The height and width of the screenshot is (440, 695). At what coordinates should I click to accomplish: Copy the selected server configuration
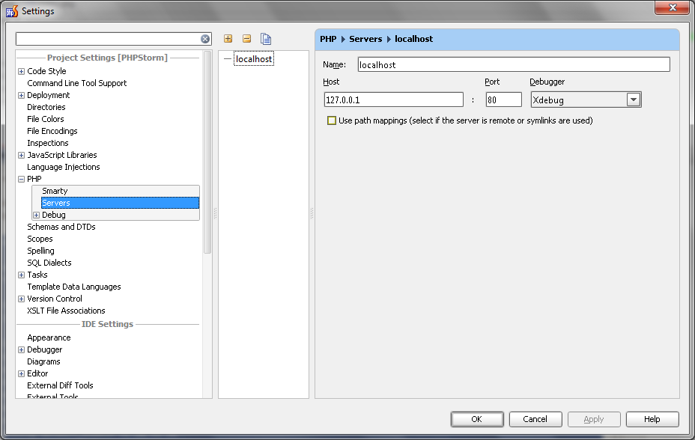pos(266,39)
